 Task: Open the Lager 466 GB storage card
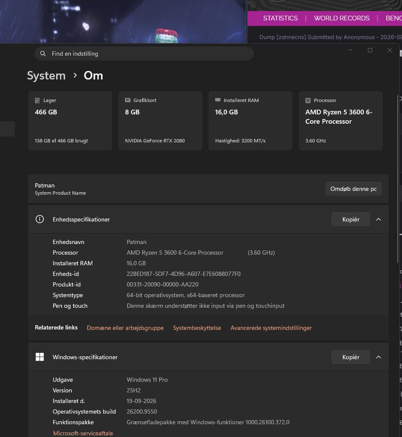click(x=70, y=121)
